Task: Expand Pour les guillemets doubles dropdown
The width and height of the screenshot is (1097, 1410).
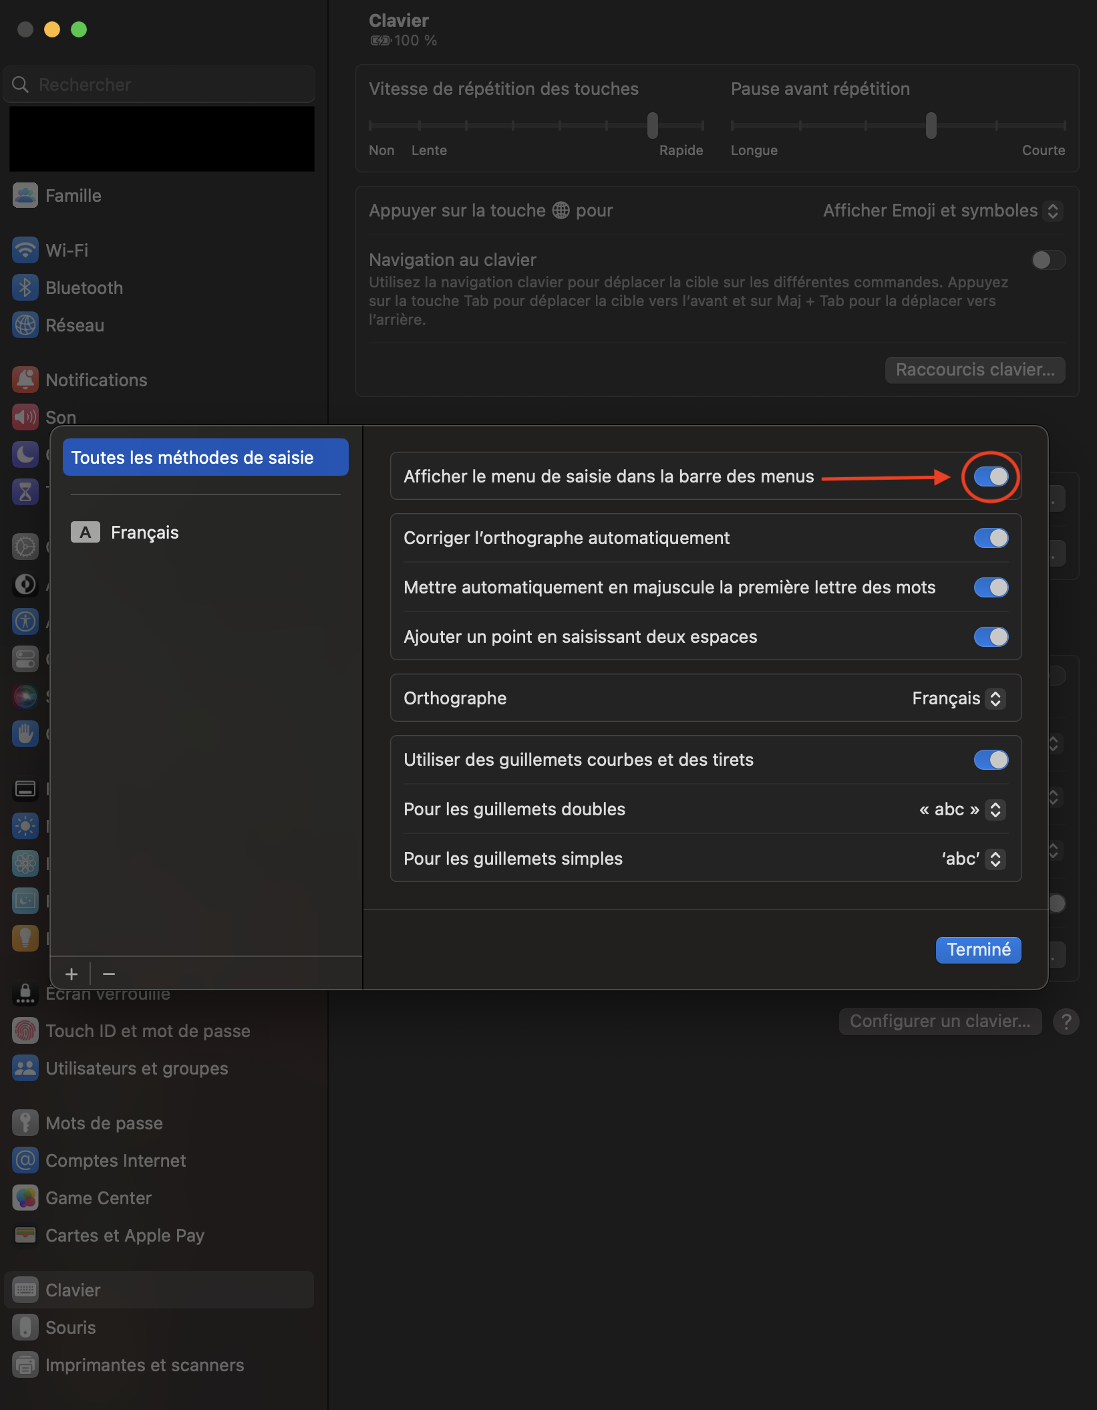Action: 962,809
